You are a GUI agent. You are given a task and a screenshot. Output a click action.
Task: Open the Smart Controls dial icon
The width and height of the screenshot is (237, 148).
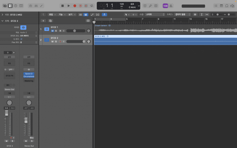(31, 6)
